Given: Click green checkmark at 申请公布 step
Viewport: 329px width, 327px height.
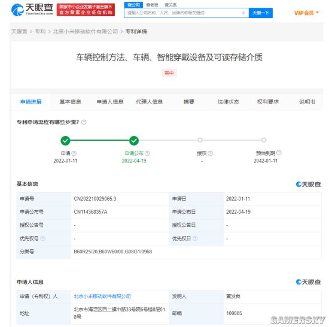Looking at the screenshot, I should click(134, 141).
